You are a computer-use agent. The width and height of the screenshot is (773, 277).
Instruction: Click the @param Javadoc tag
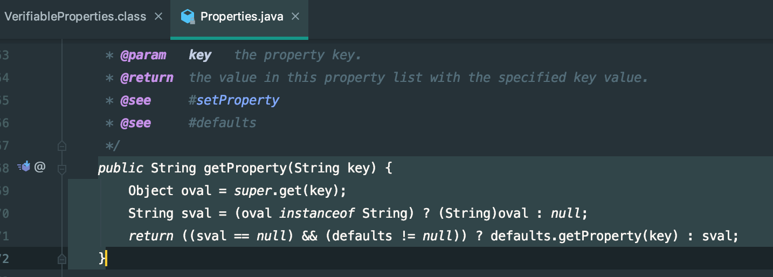click(143, 55)
